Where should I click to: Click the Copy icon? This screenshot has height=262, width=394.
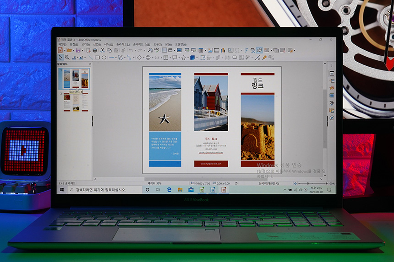click(109, 50)
